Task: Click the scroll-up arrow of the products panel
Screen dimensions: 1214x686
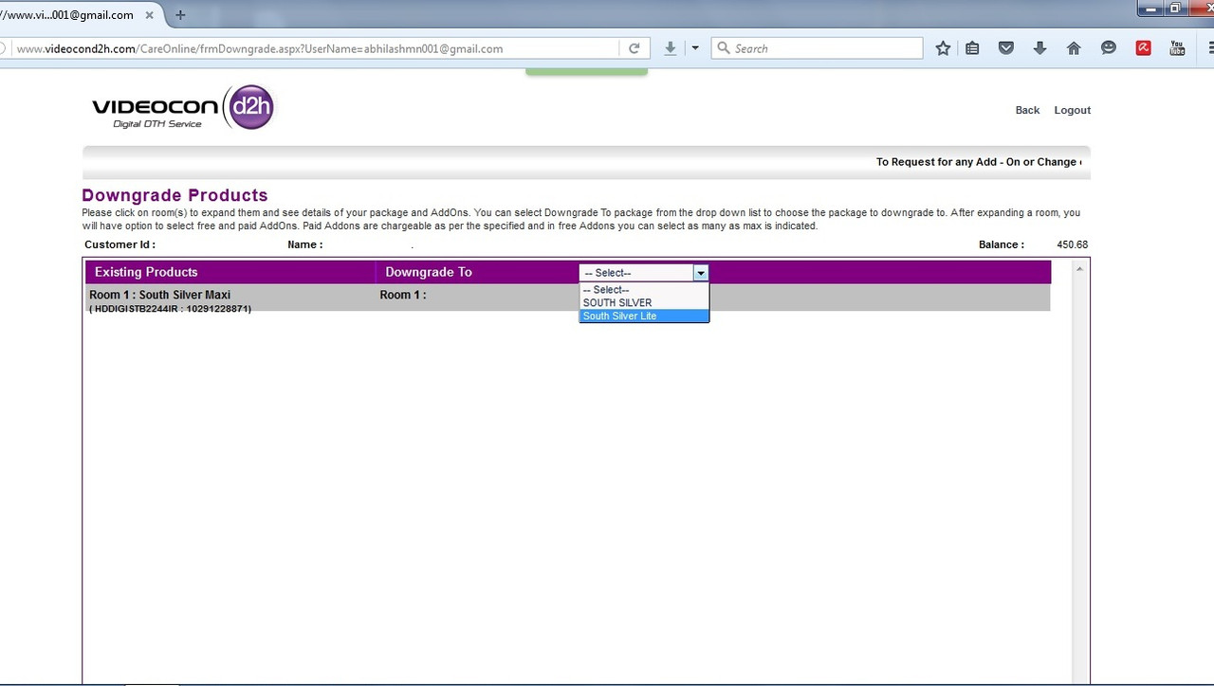Action: (1079, 270)
